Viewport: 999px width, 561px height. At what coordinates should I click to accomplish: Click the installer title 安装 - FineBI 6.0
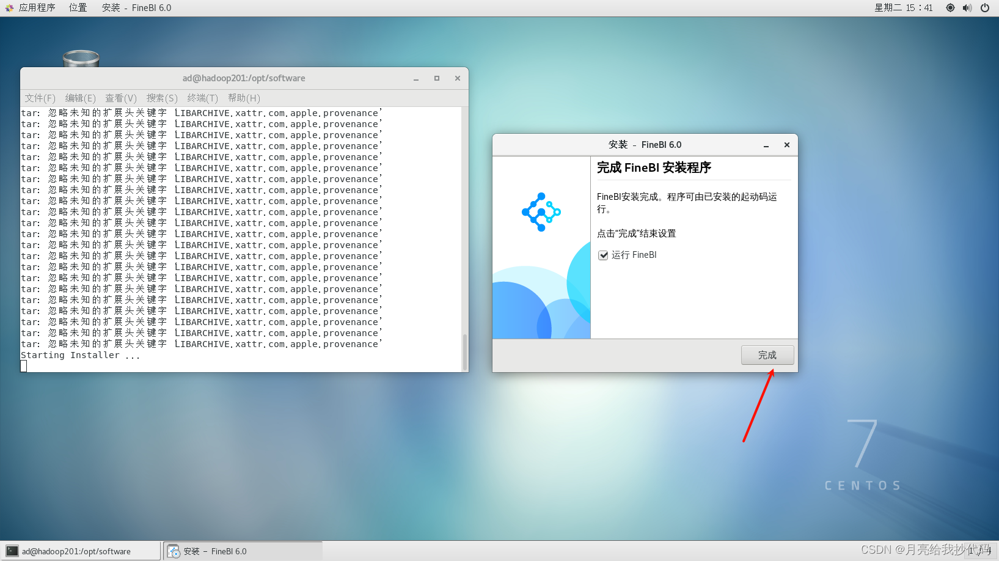[645, 145]
